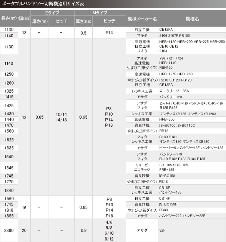This screenshot has width=226, height=242.
Task: Select the IS-BC100 IS-BC115C cell
Action: tap(192, 125)
